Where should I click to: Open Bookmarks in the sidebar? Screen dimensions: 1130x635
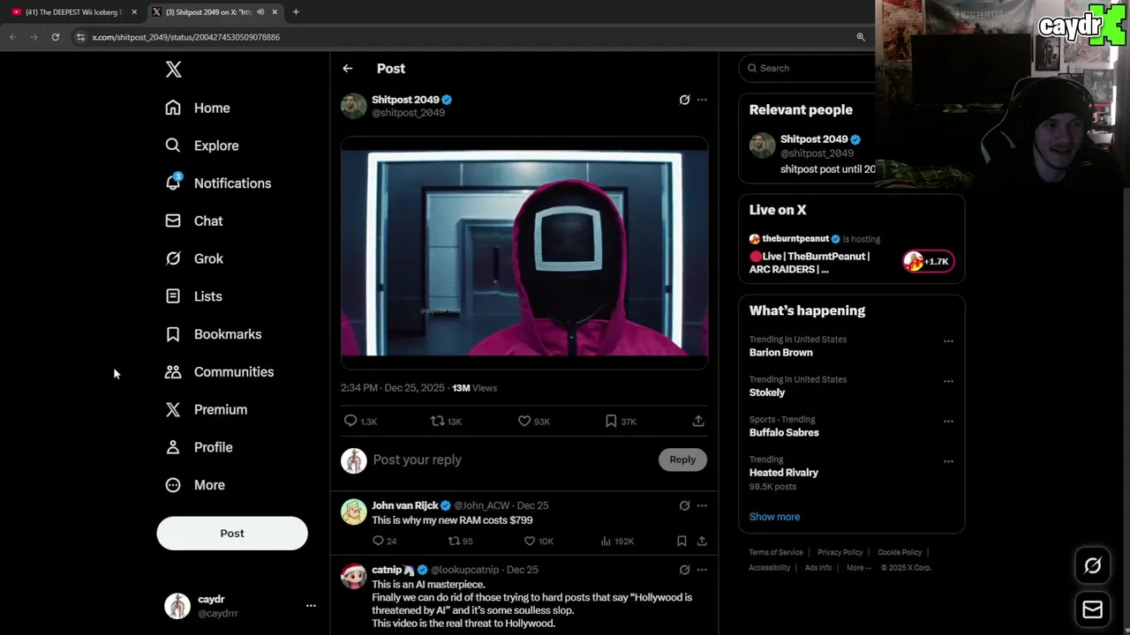214,334
